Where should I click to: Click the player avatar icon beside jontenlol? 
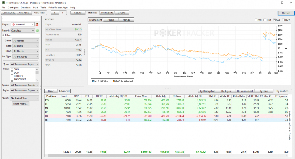(37, 24)
